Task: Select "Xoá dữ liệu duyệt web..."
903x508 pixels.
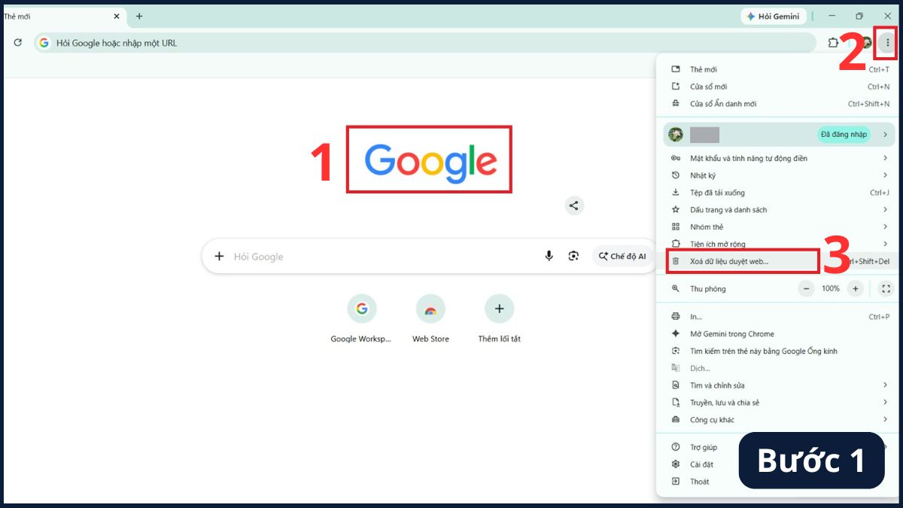Action: [779, 261]
